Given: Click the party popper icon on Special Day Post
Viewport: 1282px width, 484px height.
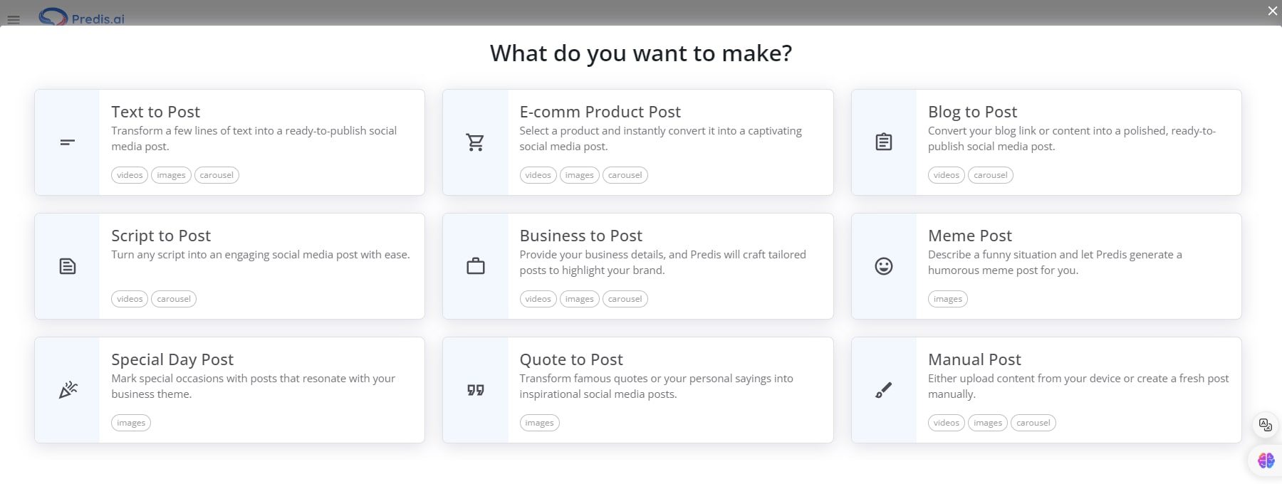Looking at the screenshot, I should pyautogui.click(x=67, y=389).
